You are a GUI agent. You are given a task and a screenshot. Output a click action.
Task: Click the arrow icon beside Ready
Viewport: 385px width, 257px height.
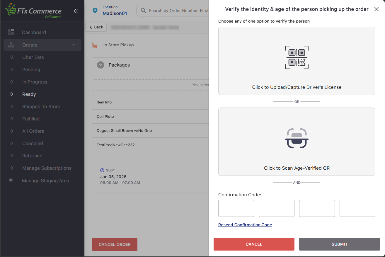point(11,94)
